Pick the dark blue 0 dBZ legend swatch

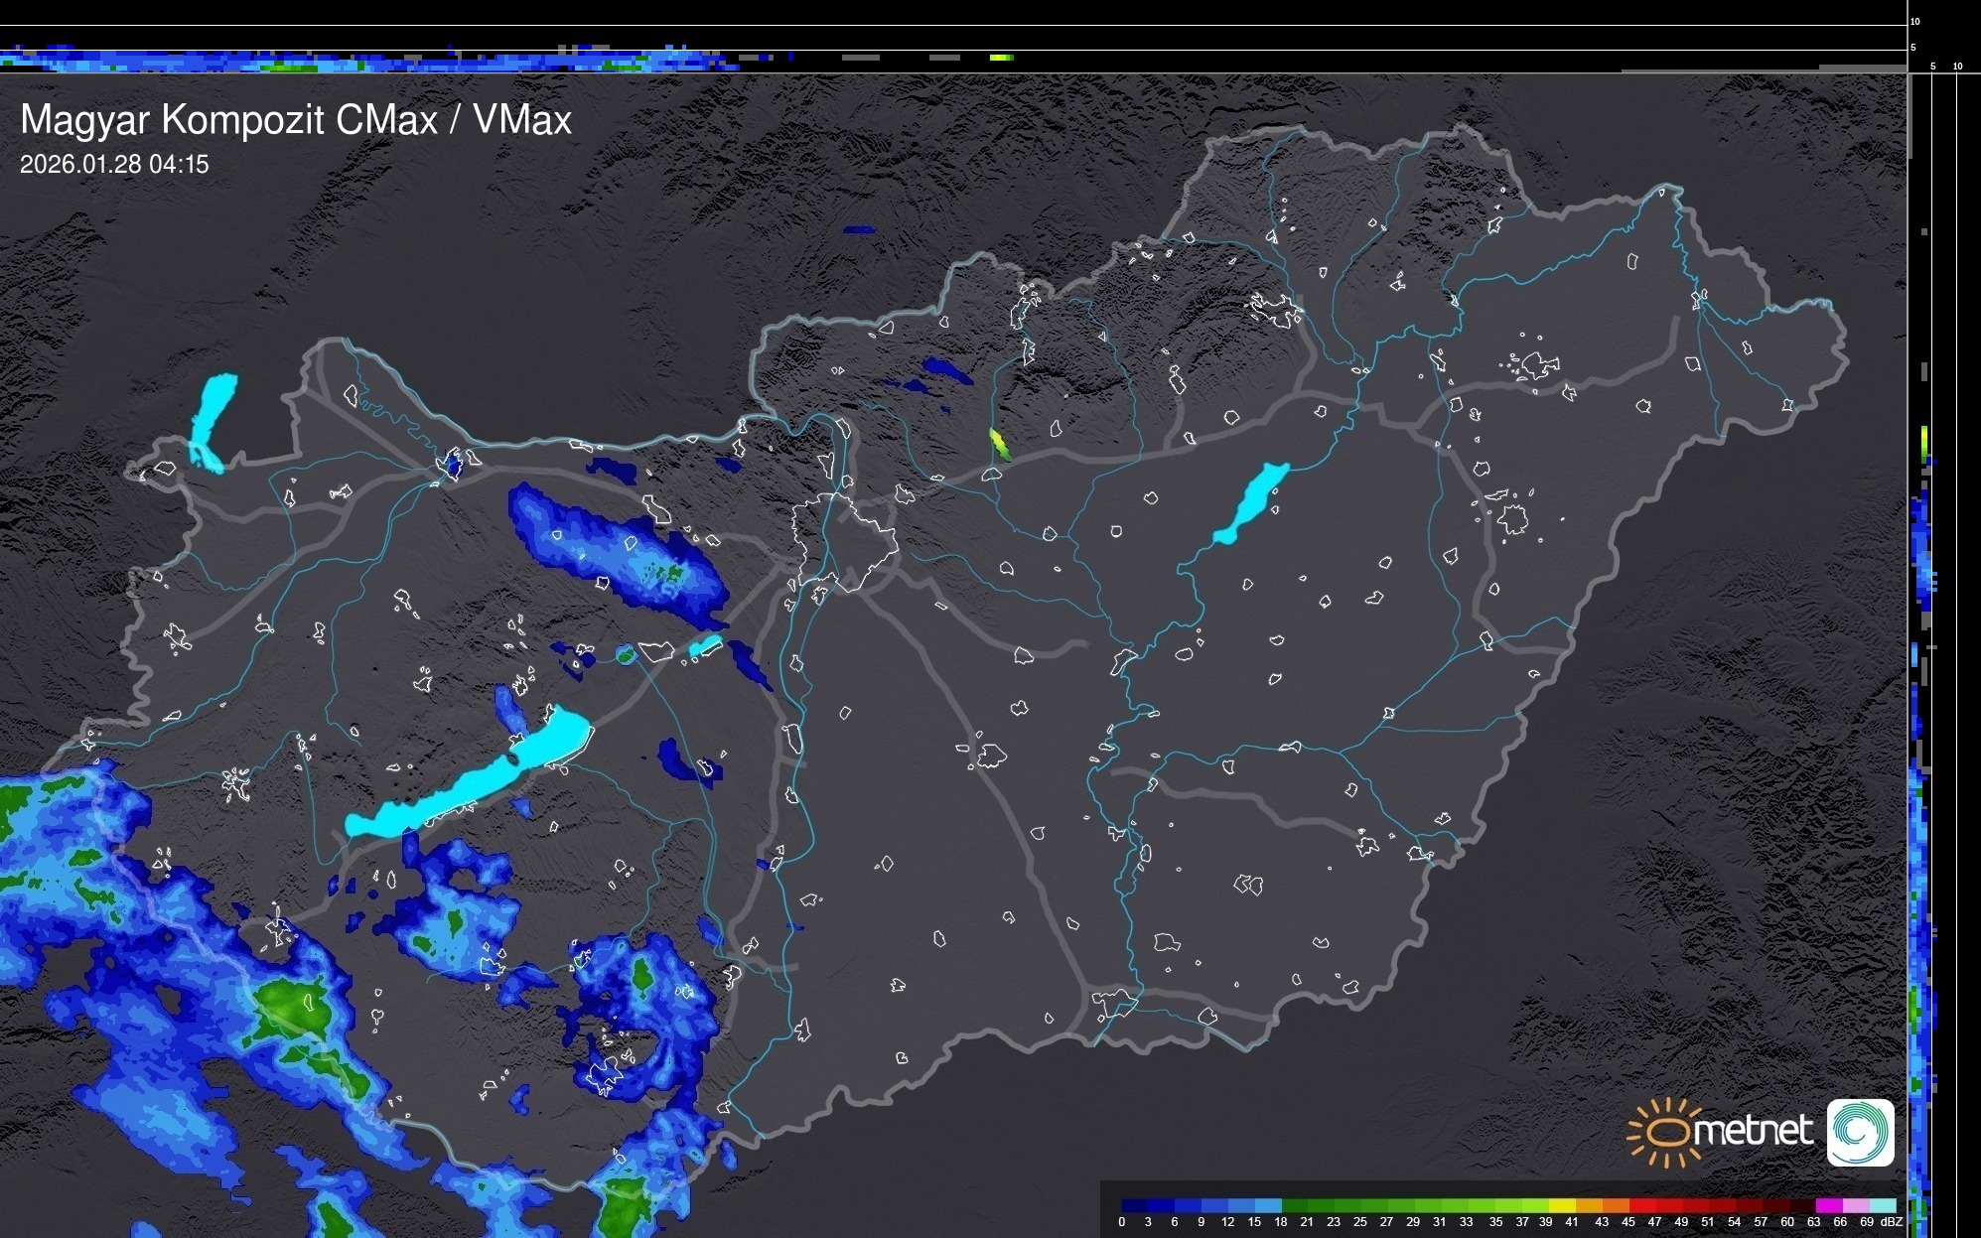[x=1134, y=1206]
